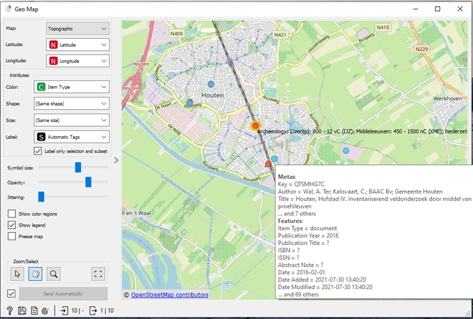Click the save image floppy disk icon
The width and height of the screenshot is (473, 319).
point(22,310)
